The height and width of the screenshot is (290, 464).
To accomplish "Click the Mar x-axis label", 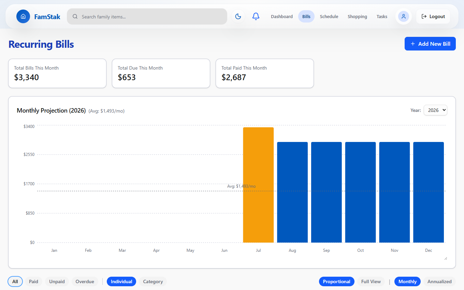I will 122,250.
